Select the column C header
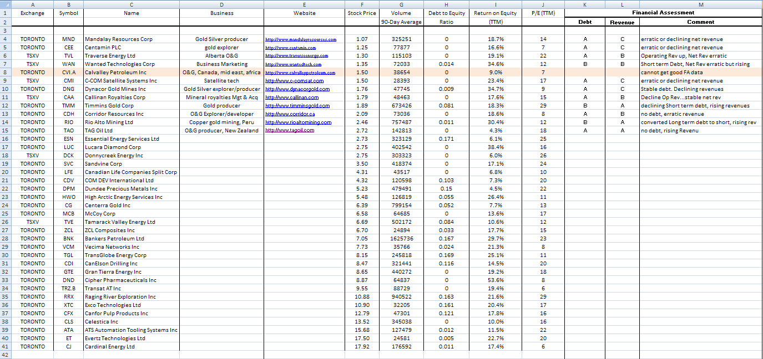The image size is (763, 359). click(x=132, y=4)
